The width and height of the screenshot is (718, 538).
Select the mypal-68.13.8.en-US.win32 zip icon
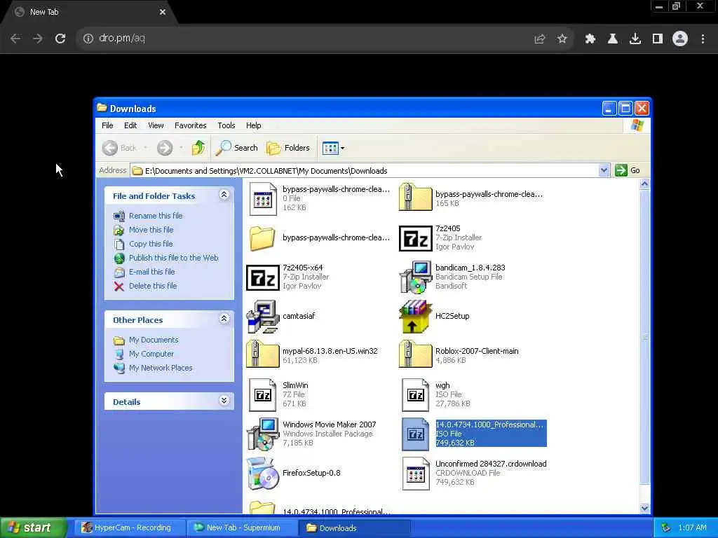[262, 354]
